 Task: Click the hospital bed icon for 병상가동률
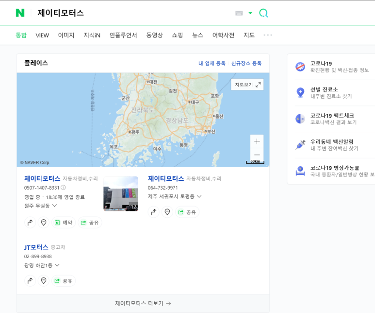coord(300,171)
